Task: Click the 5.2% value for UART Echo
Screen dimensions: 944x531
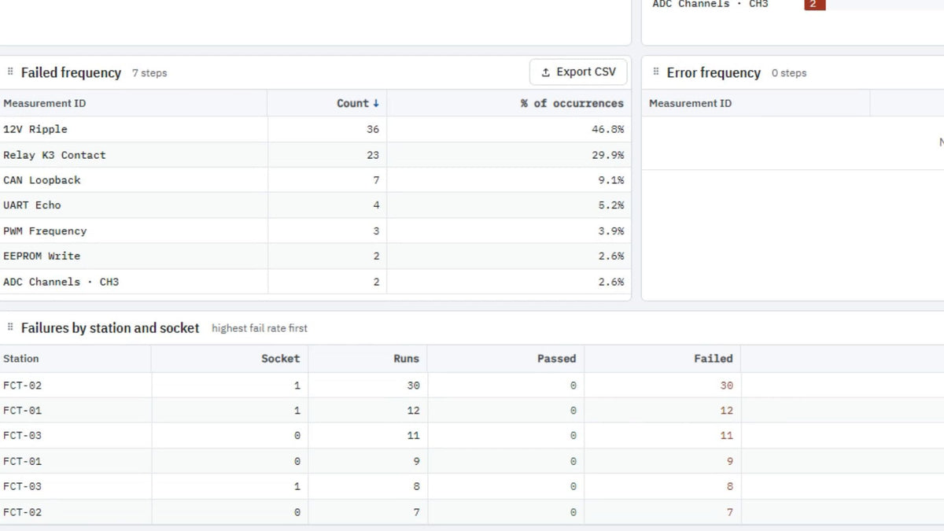Action: tap(611, 205)
